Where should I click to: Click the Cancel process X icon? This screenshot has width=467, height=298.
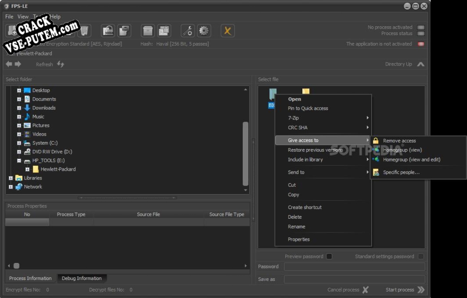[365, 290]
